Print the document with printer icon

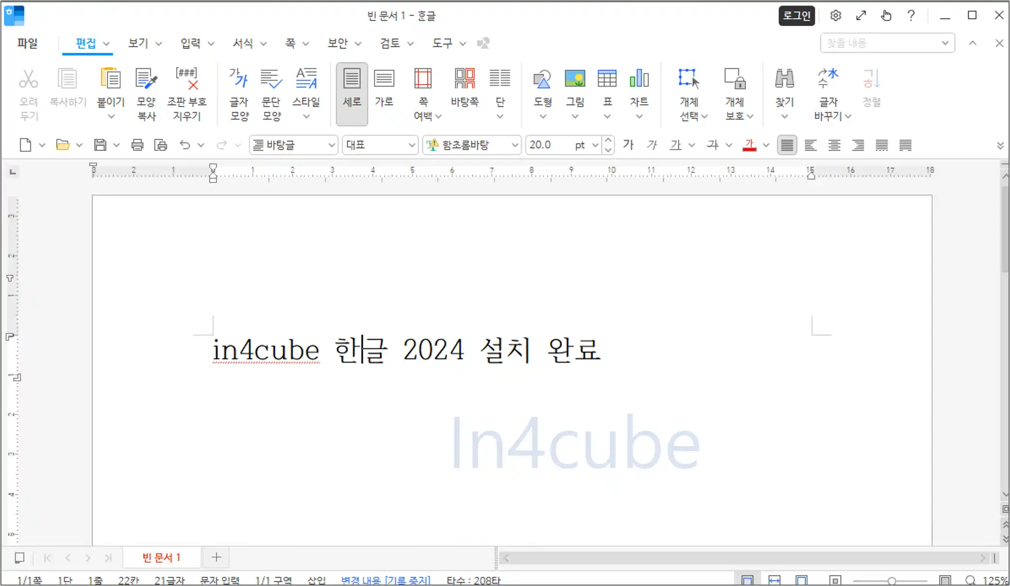click(x=138, y=145)
